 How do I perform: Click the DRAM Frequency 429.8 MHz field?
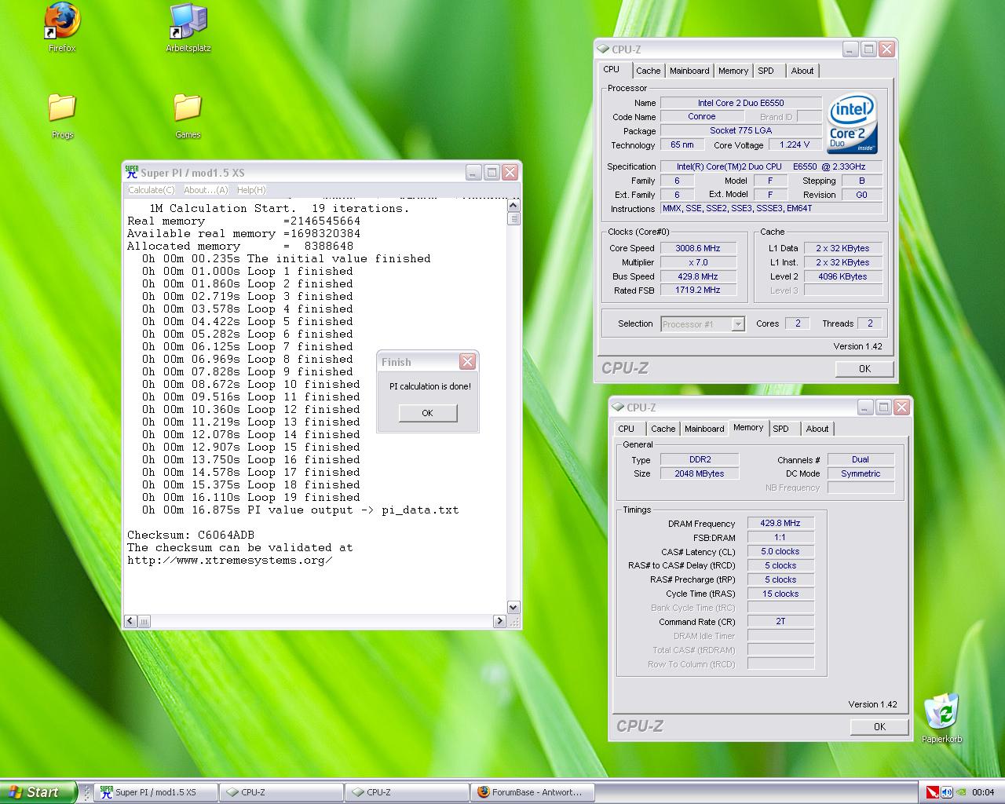click(x=780, y=524)
